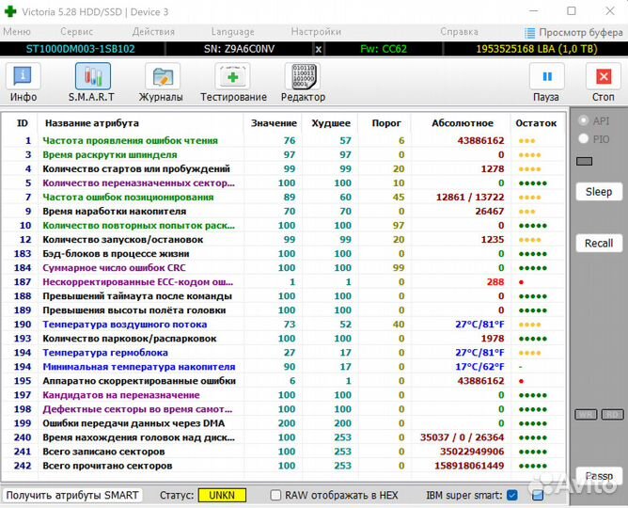Enable RAW отображать в HEX checkbox
Image resolution: width=628 pixels, height=508 pixels.
[276, 495]
